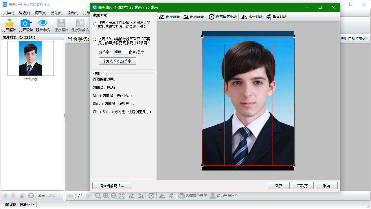Open the 美化(B) menu
Screen dimensions: 371x209
tap(56, 13)
